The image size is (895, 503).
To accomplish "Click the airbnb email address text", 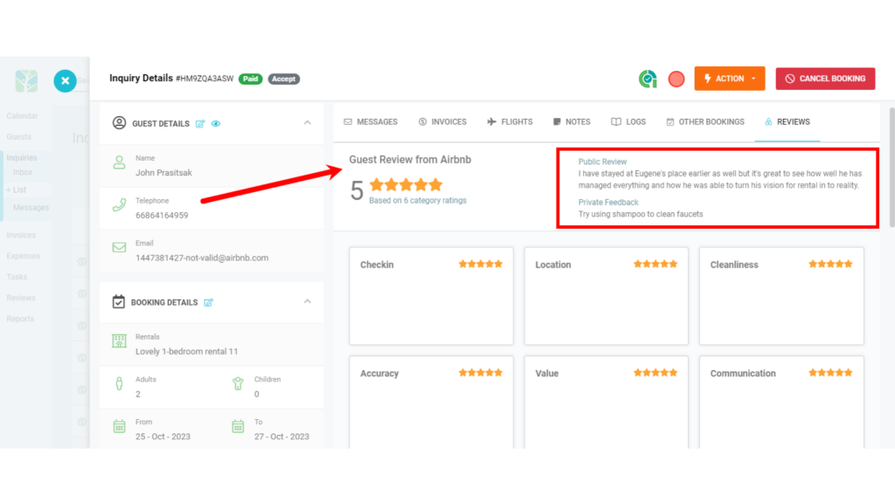I will [202, 258].
